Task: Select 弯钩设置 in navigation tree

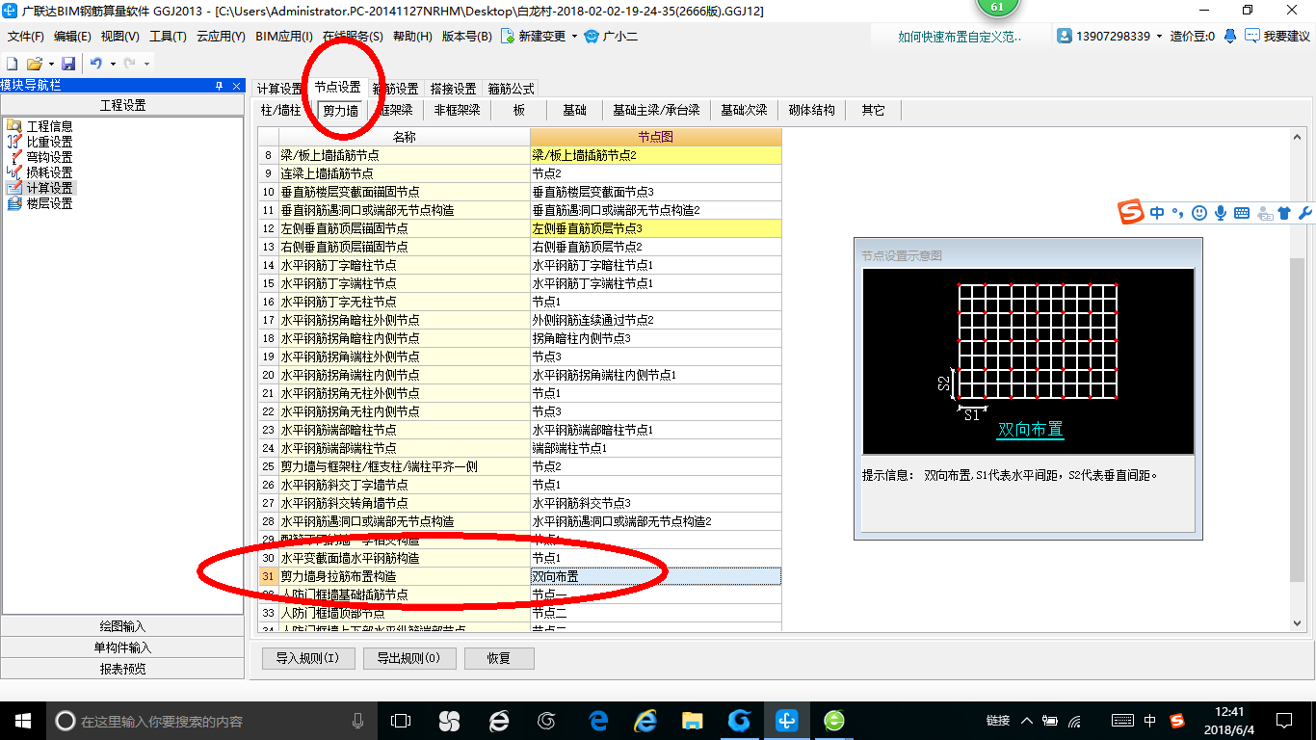Action: click(x=49, y=157)
